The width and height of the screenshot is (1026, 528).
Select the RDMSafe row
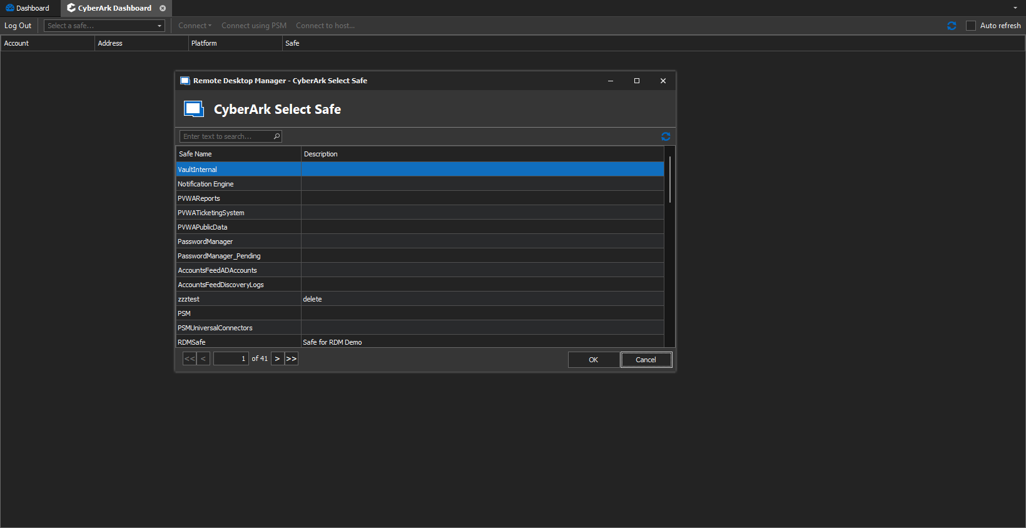238,342
